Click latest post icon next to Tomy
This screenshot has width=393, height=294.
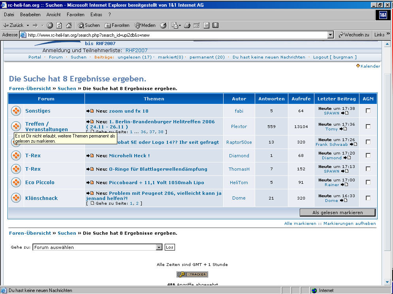(343, 129)
